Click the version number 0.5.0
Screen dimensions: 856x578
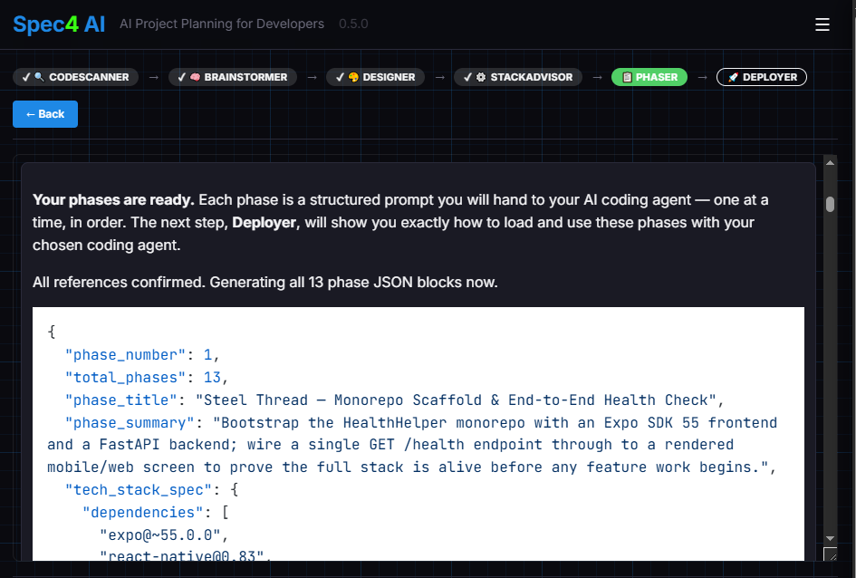[353, 24]
